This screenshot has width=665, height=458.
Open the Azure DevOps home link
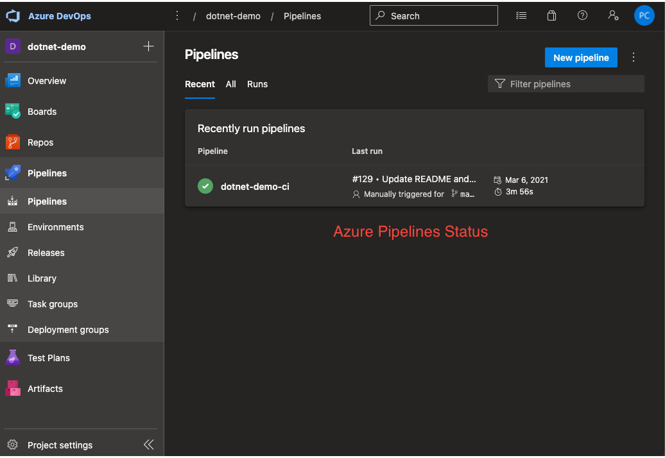59,16
